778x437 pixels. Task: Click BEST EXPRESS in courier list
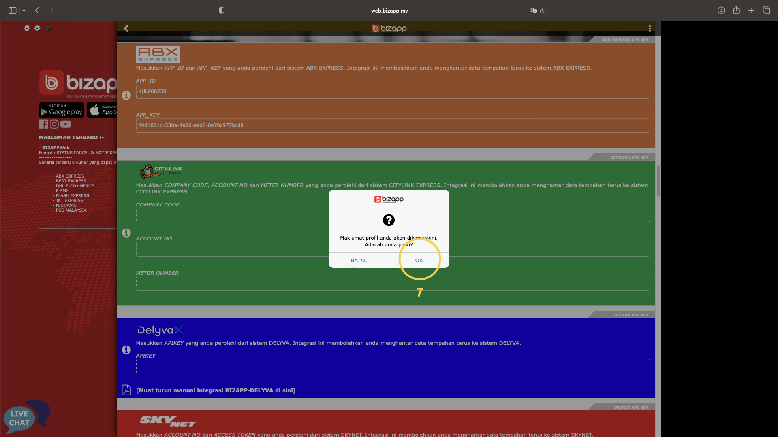point(71,181)
